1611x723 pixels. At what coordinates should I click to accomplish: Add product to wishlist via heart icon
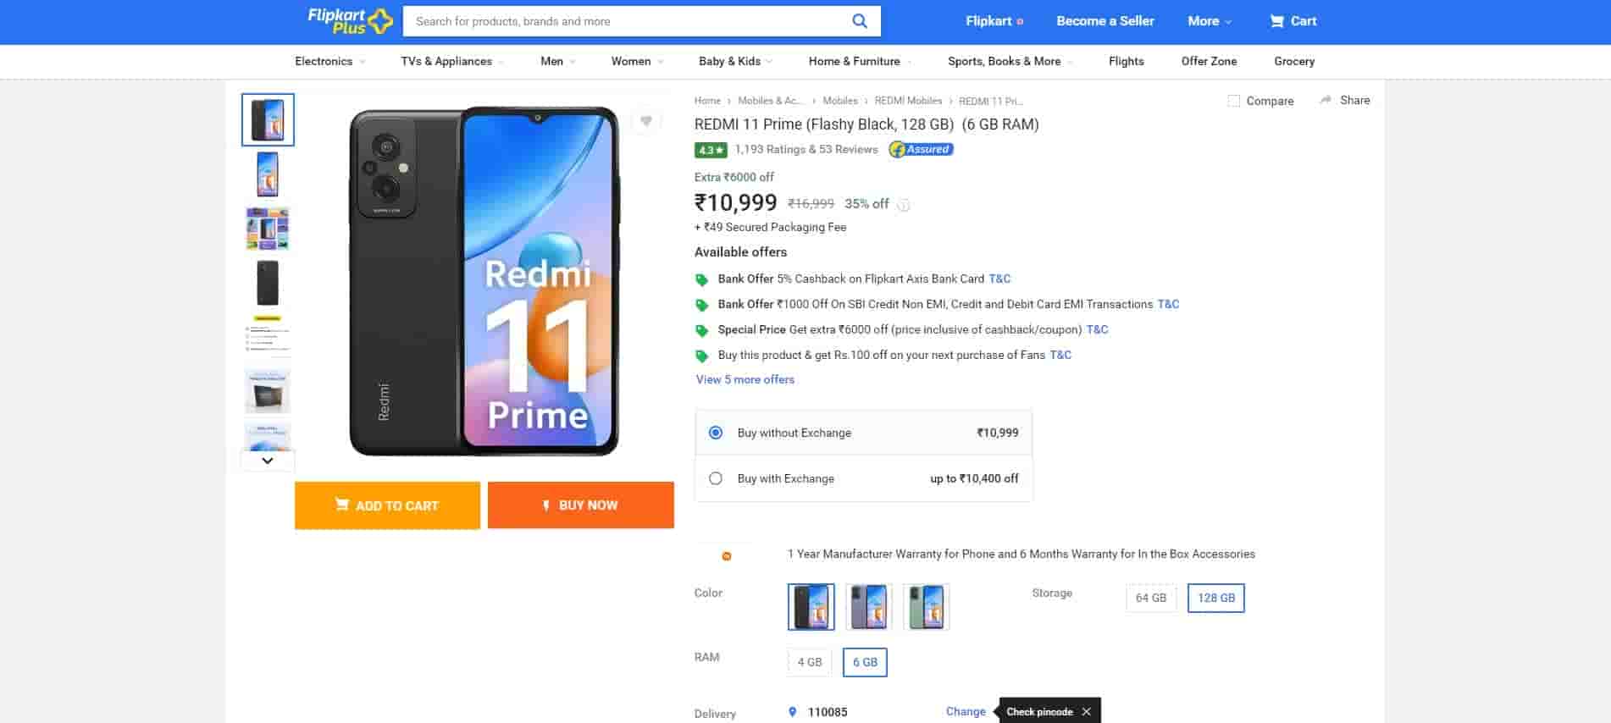pyautogui.click(x=645, y=121)
